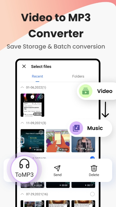The image size is (116, 207).
Task: Select all videos in the 07-29,2021 group
Action: (92, 194)
